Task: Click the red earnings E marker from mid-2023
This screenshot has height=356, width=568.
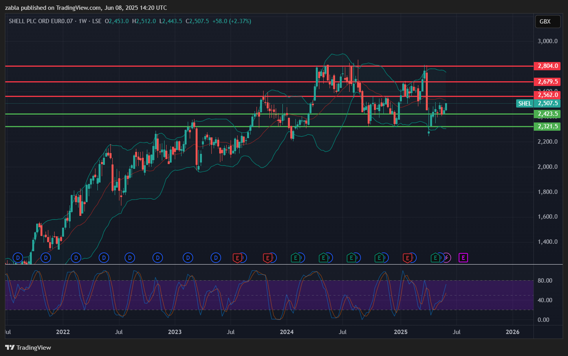Action: [x=237, y=258]
